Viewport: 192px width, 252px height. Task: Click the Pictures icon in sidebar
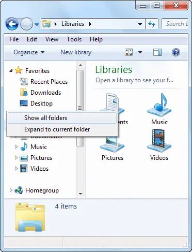coord(24,158)
